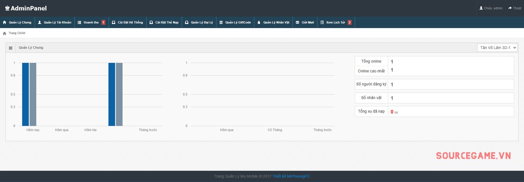Go to Quản Lý Đại Lý section
Screen dimensions: 524x182
tap(202, 23)
